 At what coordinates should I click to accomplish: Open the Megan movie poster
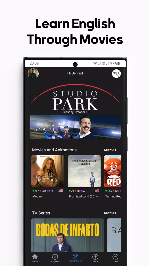pos(48,171)
